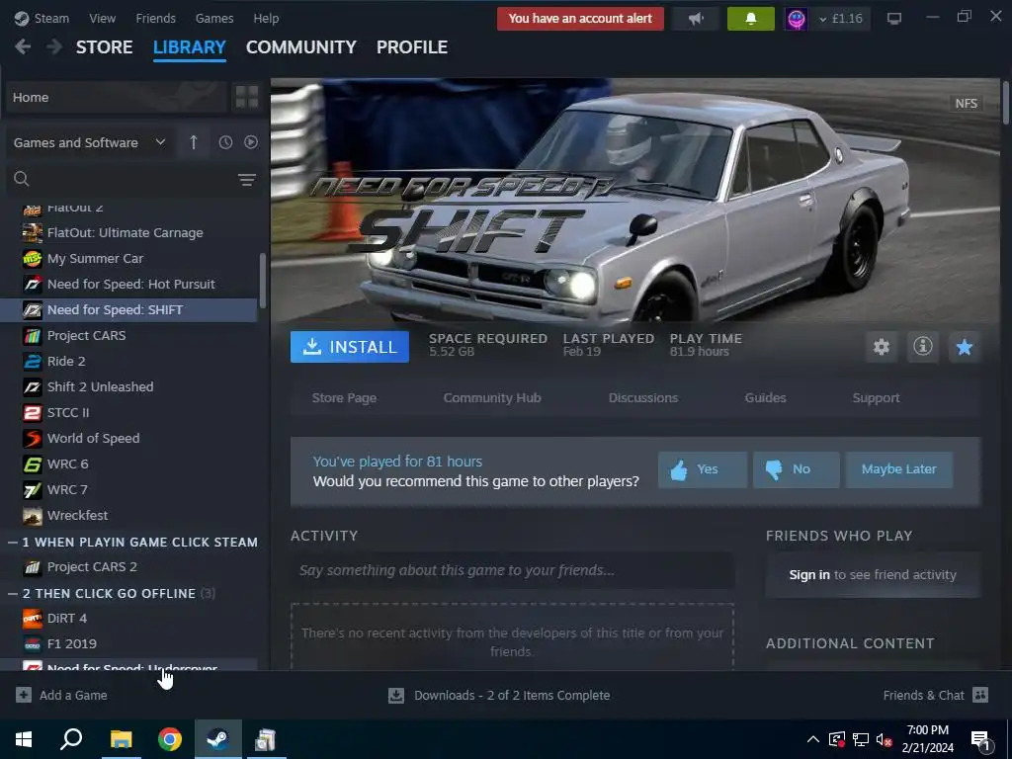Select Ride 2 in the library

click(x=129, y=362)
